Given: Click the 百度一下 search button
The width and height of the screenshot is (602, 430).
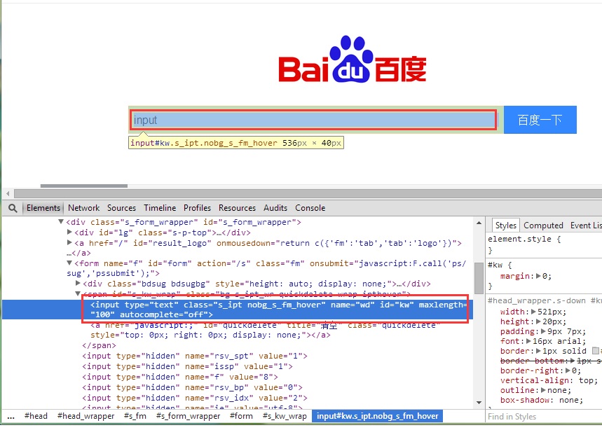Looking at the screenshot, I should 540,120.
